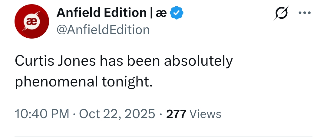Click the dot between time and date
Screen dimensions: 327x138
click(74, 114)
